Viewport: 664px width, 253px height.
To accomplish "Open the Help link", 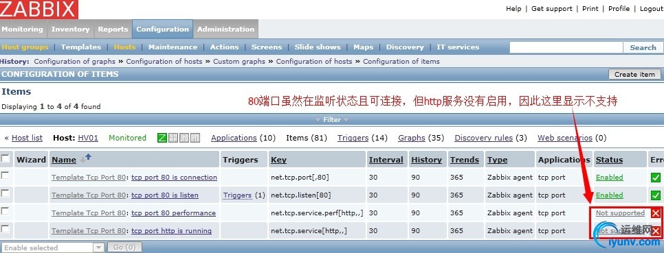I will pos(513,8).
